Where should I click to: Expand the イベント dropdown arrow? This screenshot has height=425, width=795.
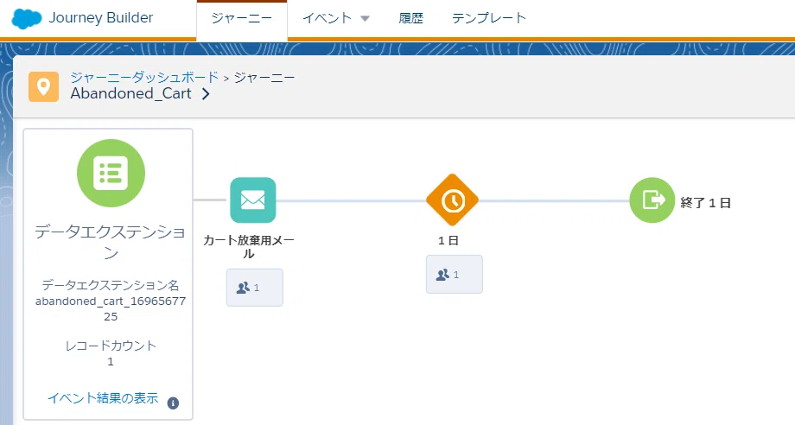tap(365, 19)
